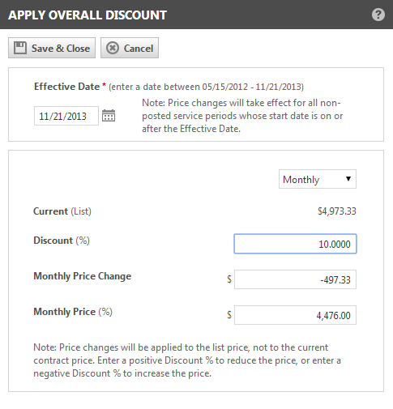
Task: Click the Effective Date label
Action: pyautogui.click(x=66, y=87)
